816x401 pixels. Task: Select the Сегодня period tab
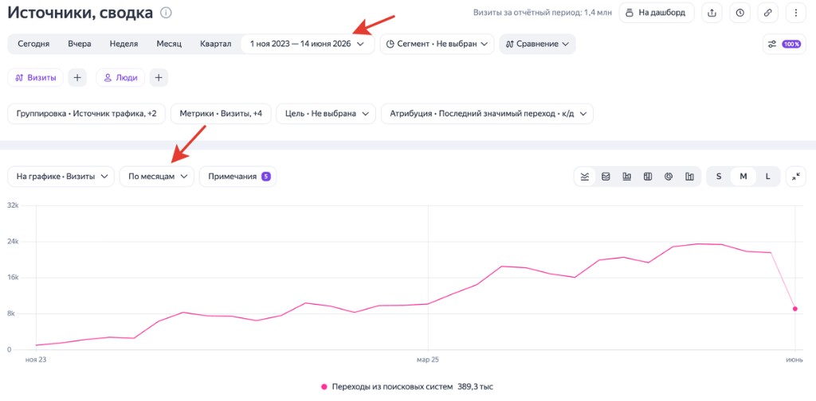33,44
